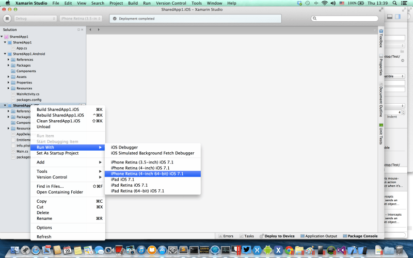The image size is (413, 258).
Task: Open Spotlight search in the menu bar
Action: pos(394,3)
